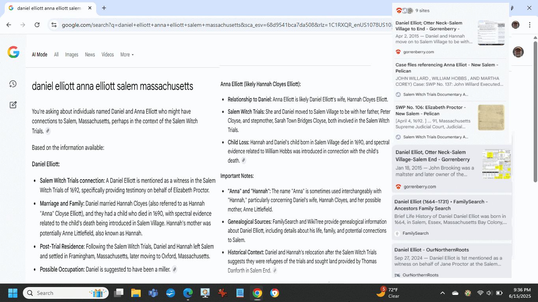Start new search with pencil-square icon

pos(13,105)
